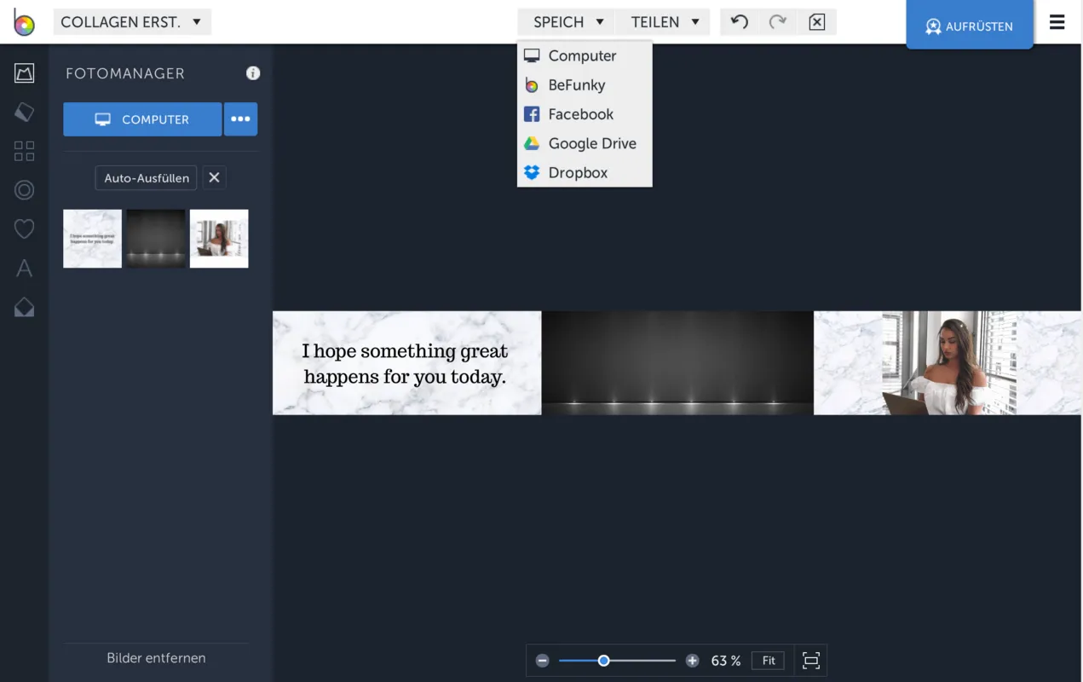Save to Facebook from the menu

tap(585, 114)
